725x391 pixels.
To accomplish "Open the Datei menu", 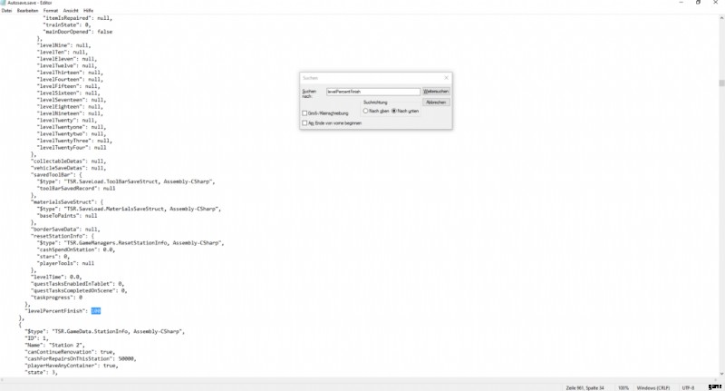I will tap(6, 10).
